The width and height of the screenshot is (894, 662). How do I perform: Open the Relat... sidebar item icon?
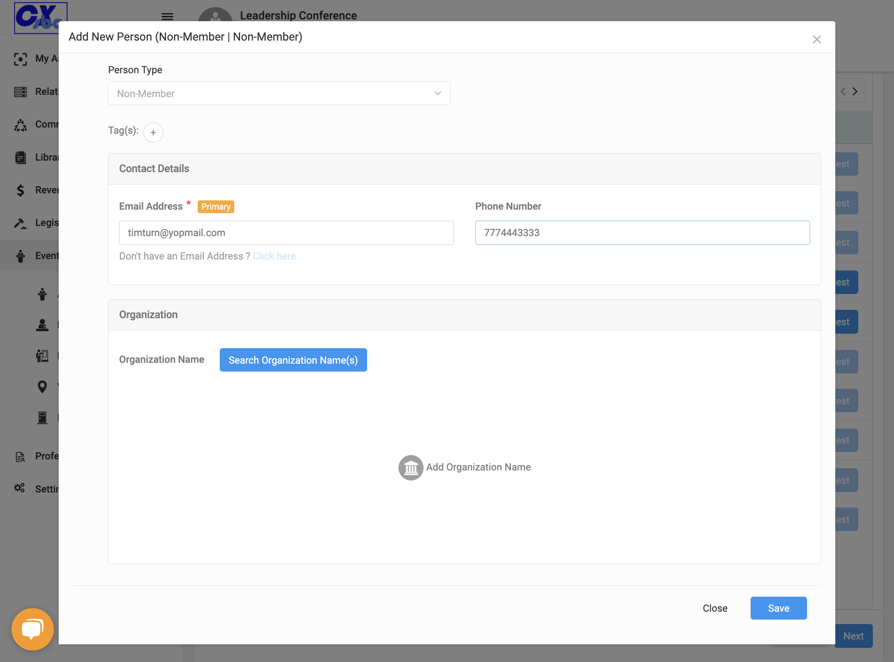pos(20,92)
